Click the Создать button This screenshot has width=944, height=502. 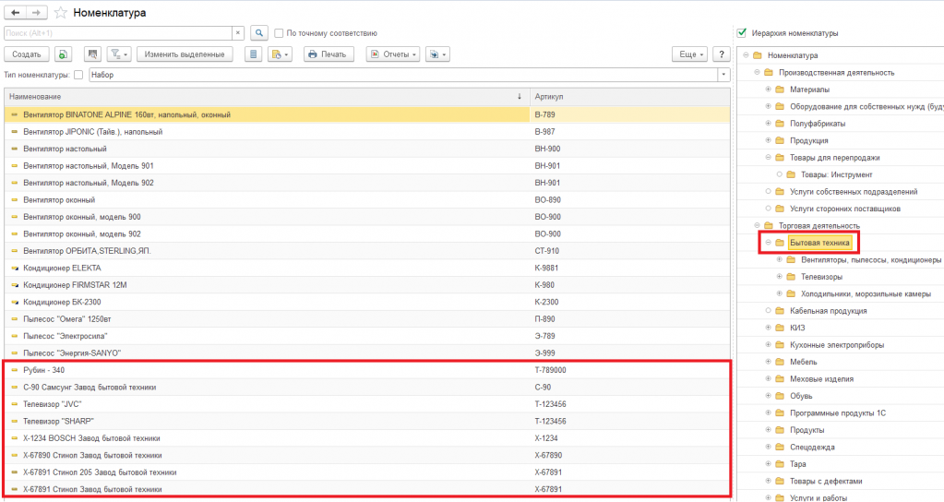26,54
